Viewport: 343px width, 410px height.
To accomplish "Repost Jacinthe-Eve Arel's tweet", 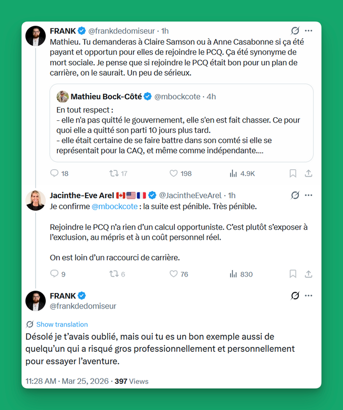I will pos(113,274).
